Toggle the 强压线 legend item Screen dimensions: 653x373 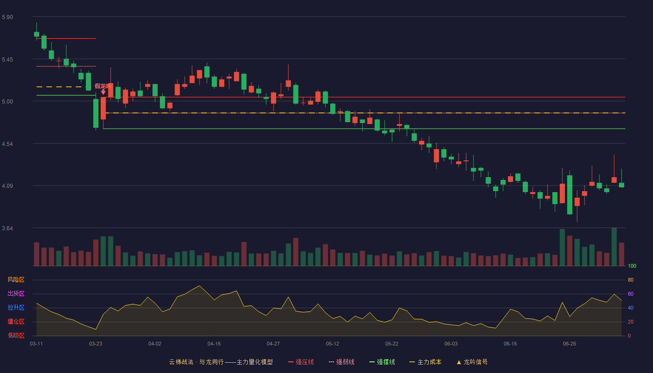tap(301, 362)
